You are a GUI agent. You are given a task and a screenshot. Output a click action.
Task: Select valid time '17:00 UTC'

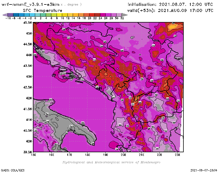pyautogui.click(x=202, y=11)
